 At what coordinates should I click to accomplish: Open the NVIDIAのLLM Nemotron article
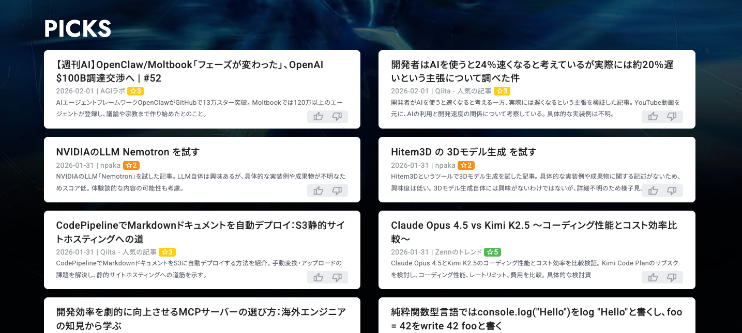click(128, 152)
